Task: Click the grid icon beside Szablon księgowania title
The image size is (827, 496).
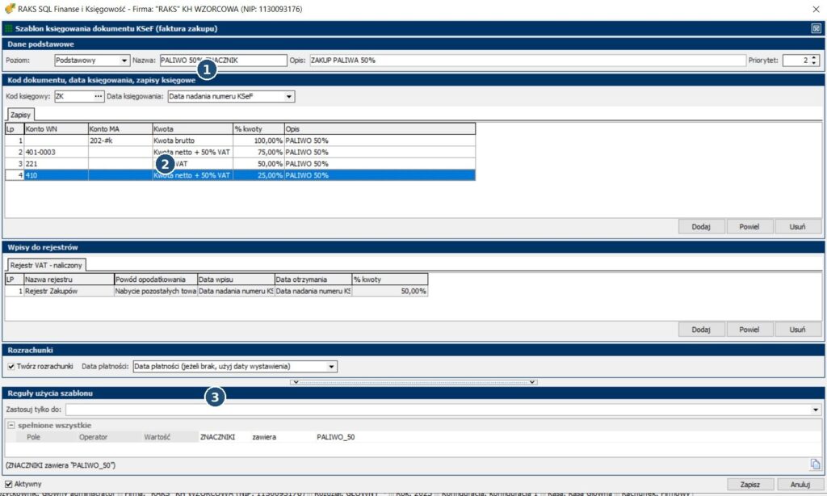Action: pyautogui.click(x=9, y=28)
